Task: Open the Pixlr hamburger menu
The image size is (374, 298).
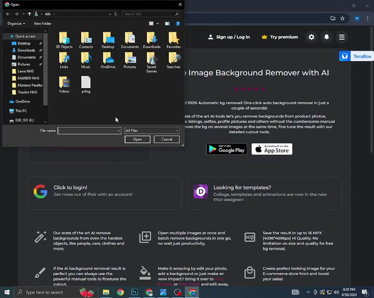Action: 342,37
